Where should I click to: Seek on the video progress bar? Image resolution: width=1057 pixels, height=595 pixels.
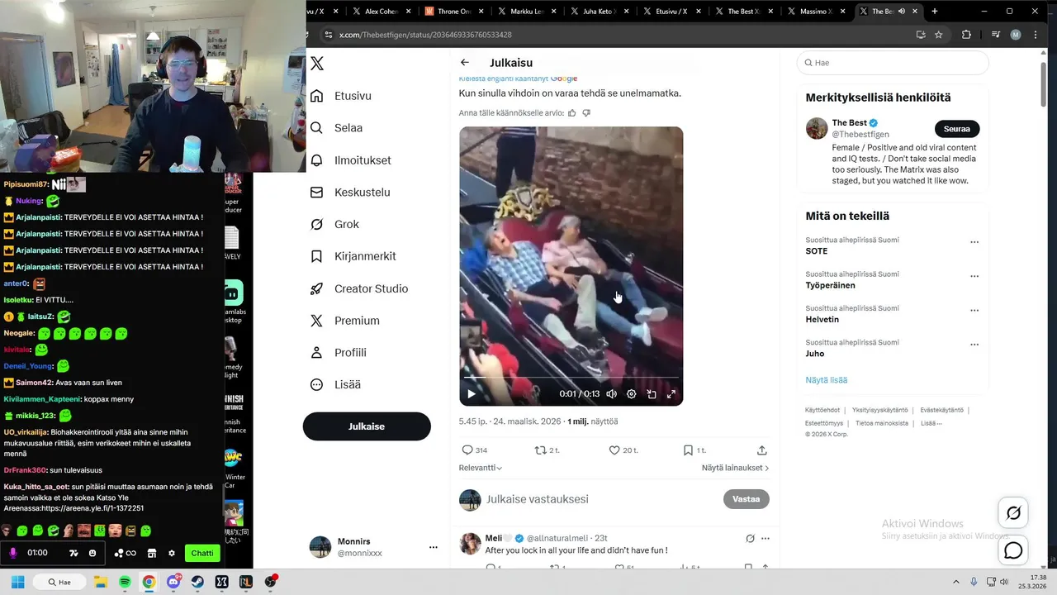571,378
